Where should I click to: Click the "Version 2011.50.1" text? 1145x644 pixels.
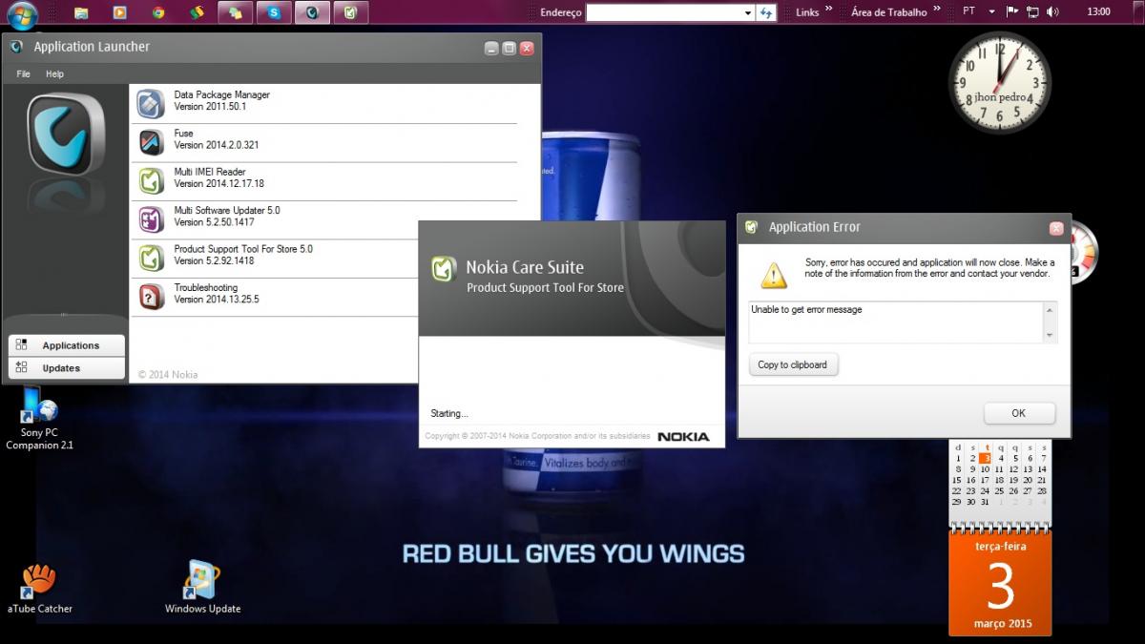[210, 107]
